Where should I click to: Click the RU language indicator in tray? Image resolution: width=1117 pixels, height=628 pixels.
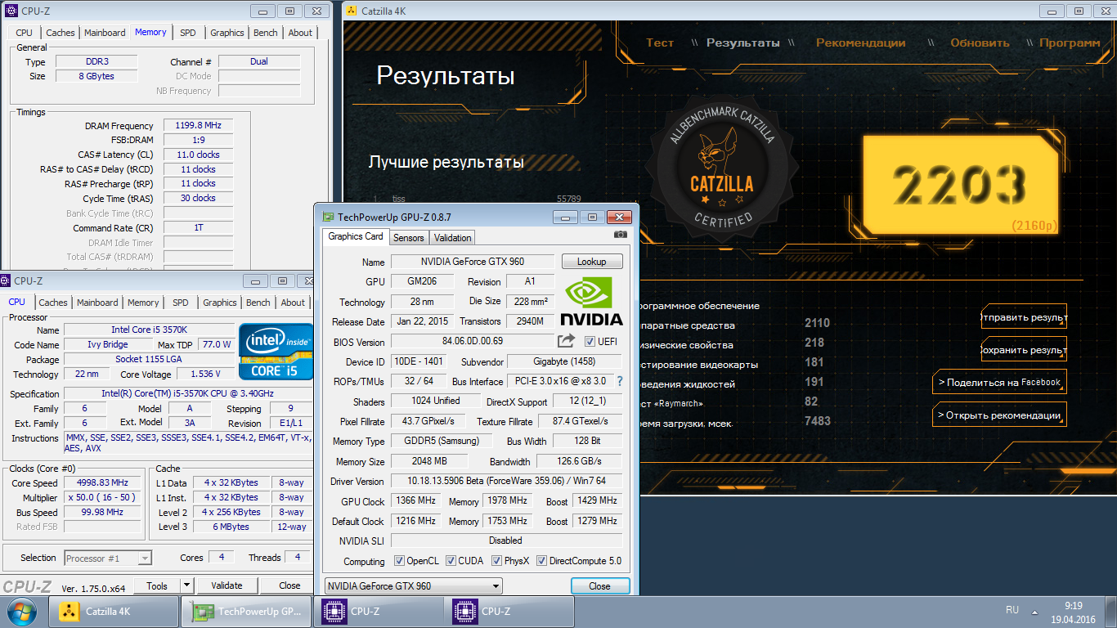point(1012,610)
